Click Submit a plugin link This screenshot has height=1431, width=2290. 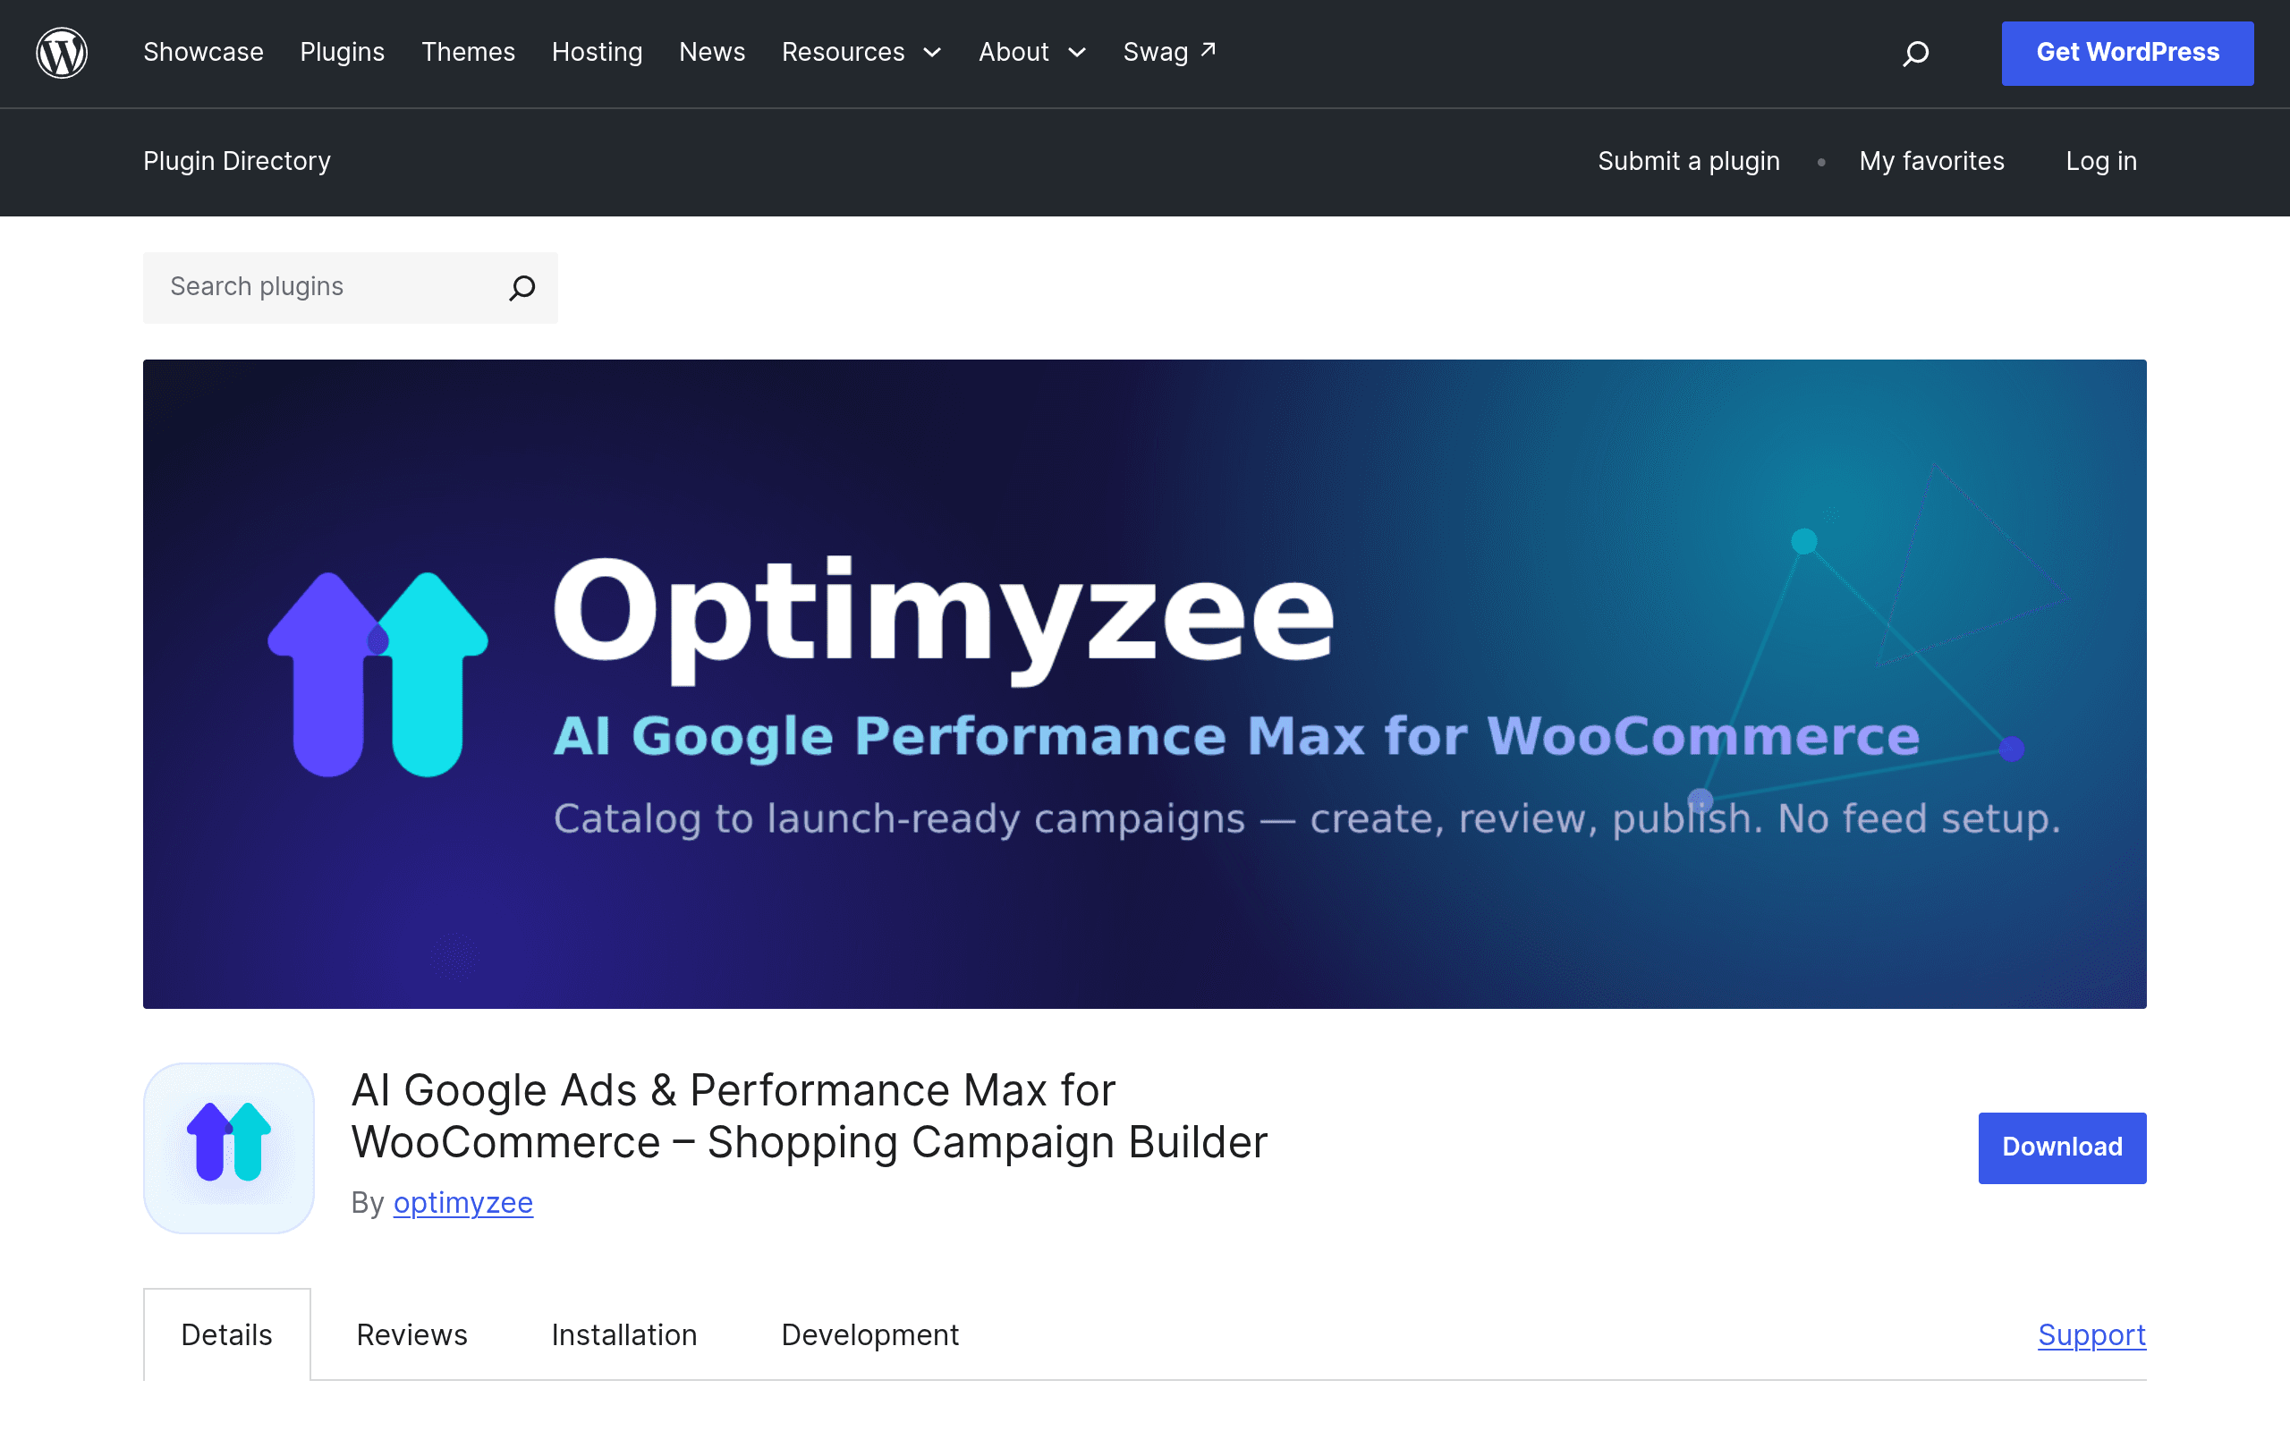[1689, 161]
